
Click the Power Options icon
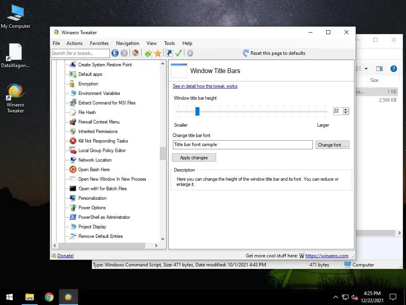coord(73,207)
